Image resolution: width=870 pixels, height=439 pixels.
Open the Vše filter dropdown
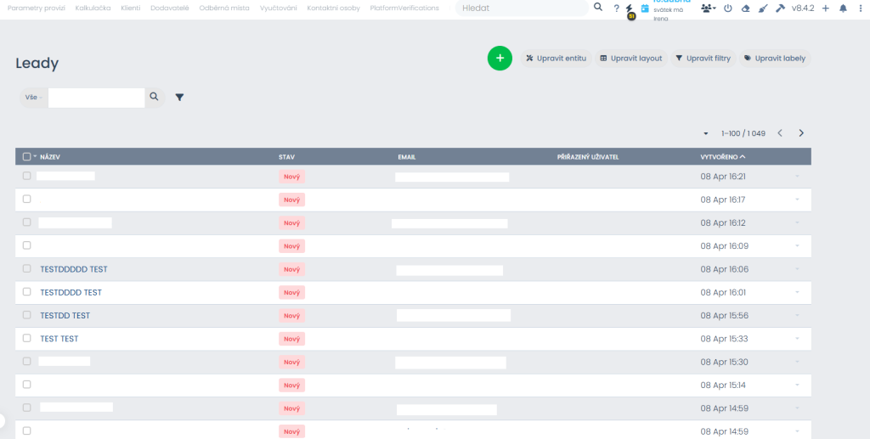pyautogui.click(x=34, y=98)
